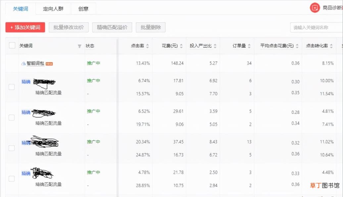Click the 批量修改出价 button
Image resolution: width=343 pixels, height=197 pixels.
(69, 27)
